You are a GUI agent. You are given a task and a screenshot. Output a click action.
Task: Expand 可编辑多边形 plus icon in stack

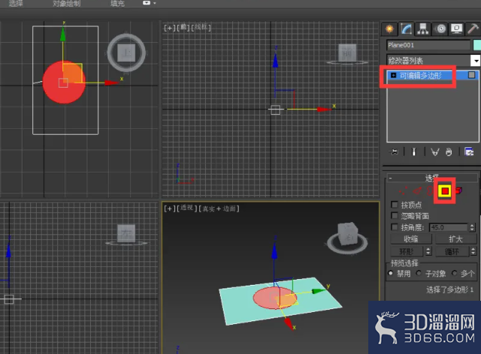[393, 75]
